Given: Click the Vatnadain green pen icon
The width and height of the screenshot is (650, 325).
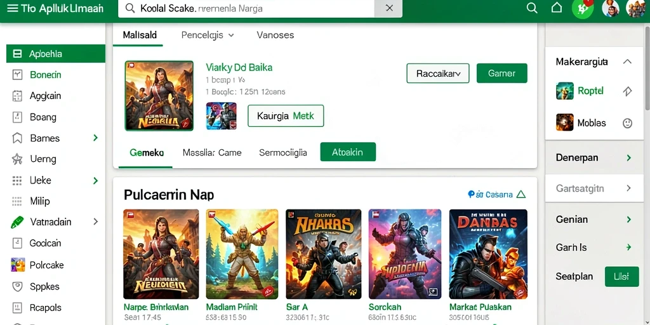Looking at the screenshot, I should pyautogui.click(x=17, y=222).
